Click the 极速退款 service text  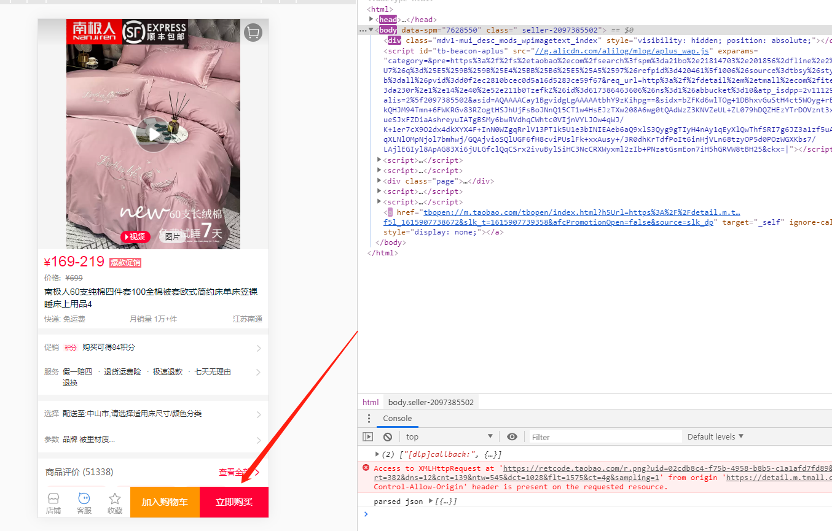coord(168,371)
